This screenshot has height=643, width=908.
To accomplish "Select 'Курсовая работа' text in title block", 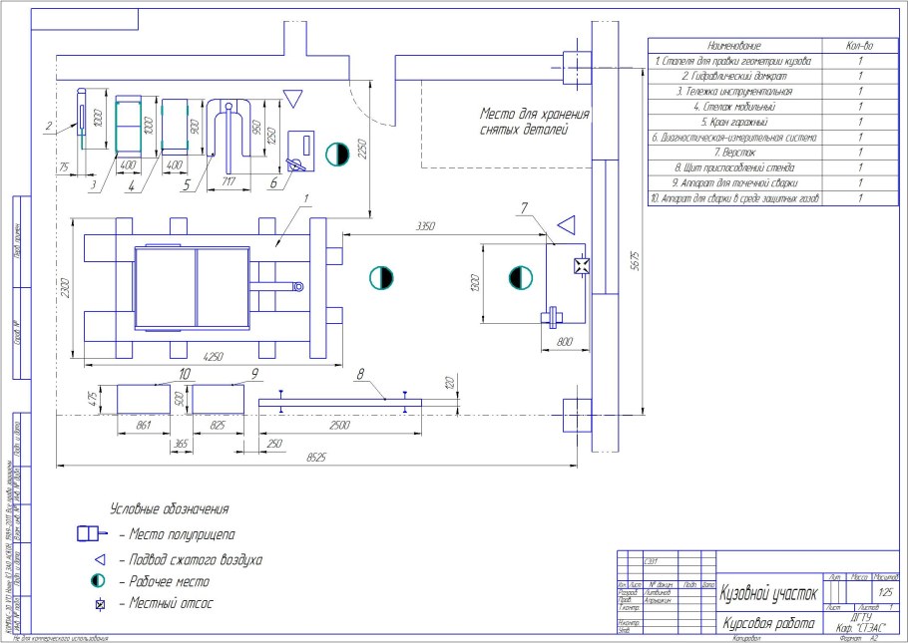I will tap(765, 624).
